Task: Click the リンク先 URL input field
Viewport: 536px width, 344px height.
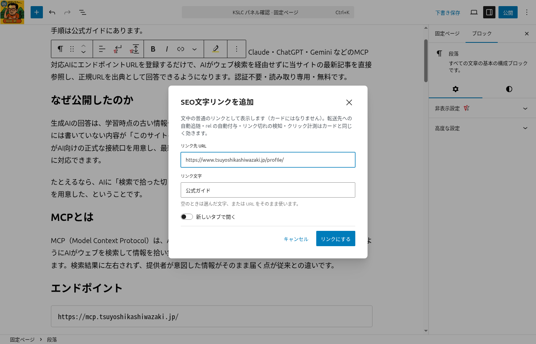Action: click(x=268, y=160)
